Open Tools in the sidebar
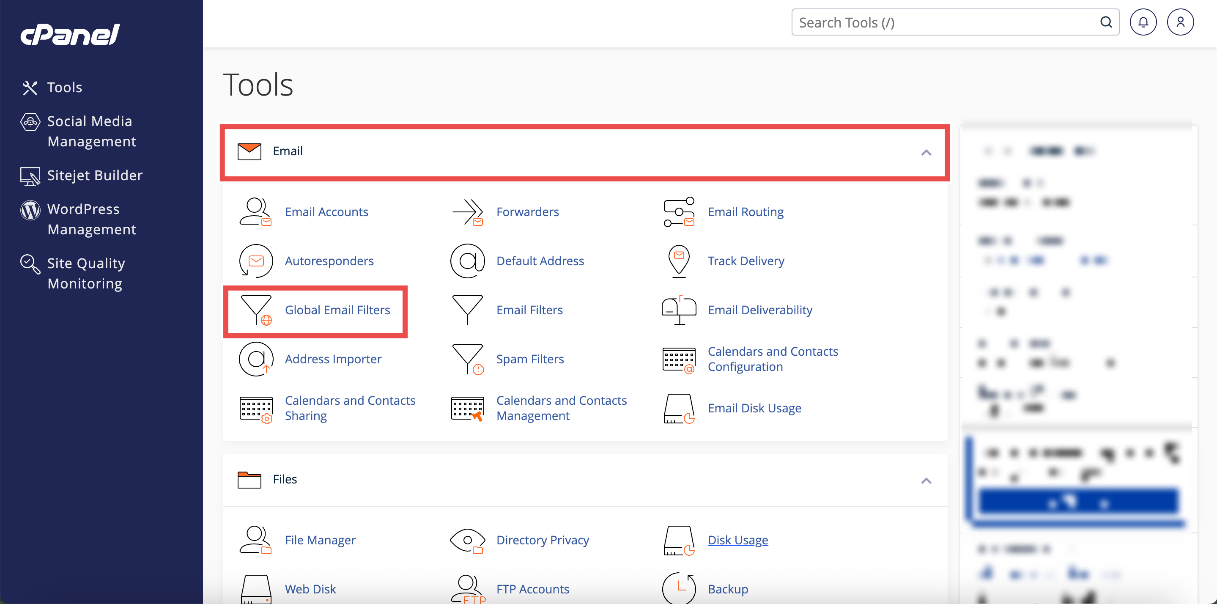Viewport: 1217px width, 604px height. pyautogui.click(x=64, y=88)
